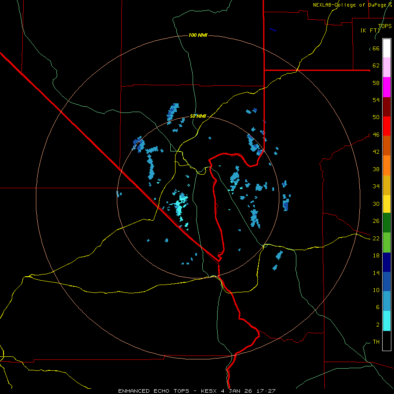Click legend value '62'
The width and height of the screenshot is (394, 394).
point(376,66)
